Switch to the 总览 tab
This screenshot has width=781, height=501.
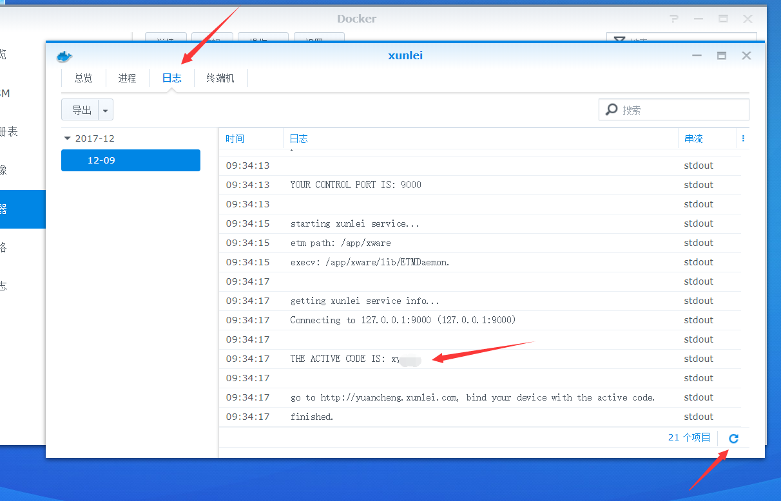84,79
